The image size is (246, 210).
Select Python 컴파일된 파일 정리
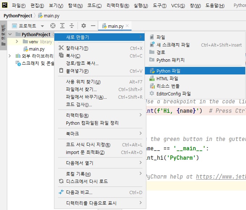(x=100, y=123)
